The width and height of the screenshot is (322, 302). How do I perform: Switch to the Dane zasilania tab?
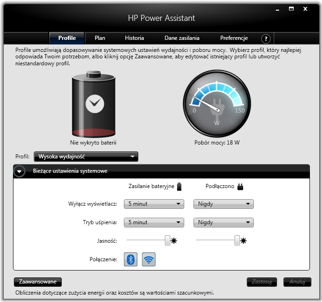(x=182, y=38)
